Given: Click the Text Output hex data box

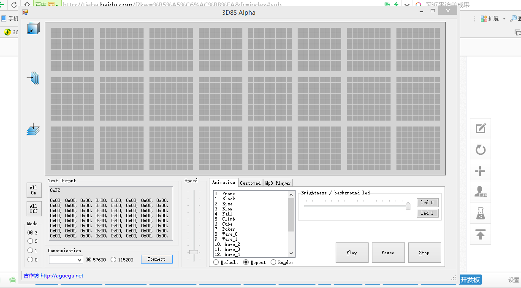Looking at the screenshot, I should click(x=111, y=213).
